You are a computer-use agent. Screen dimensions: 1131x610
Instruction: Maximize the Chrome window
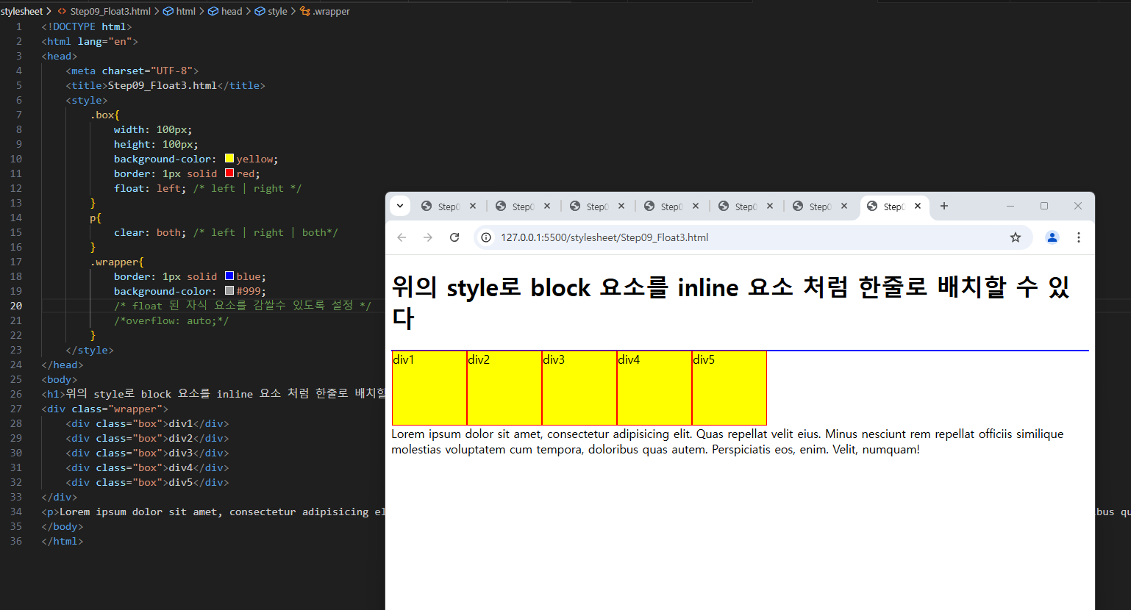pyautogui.click(x=1044, y=207)
